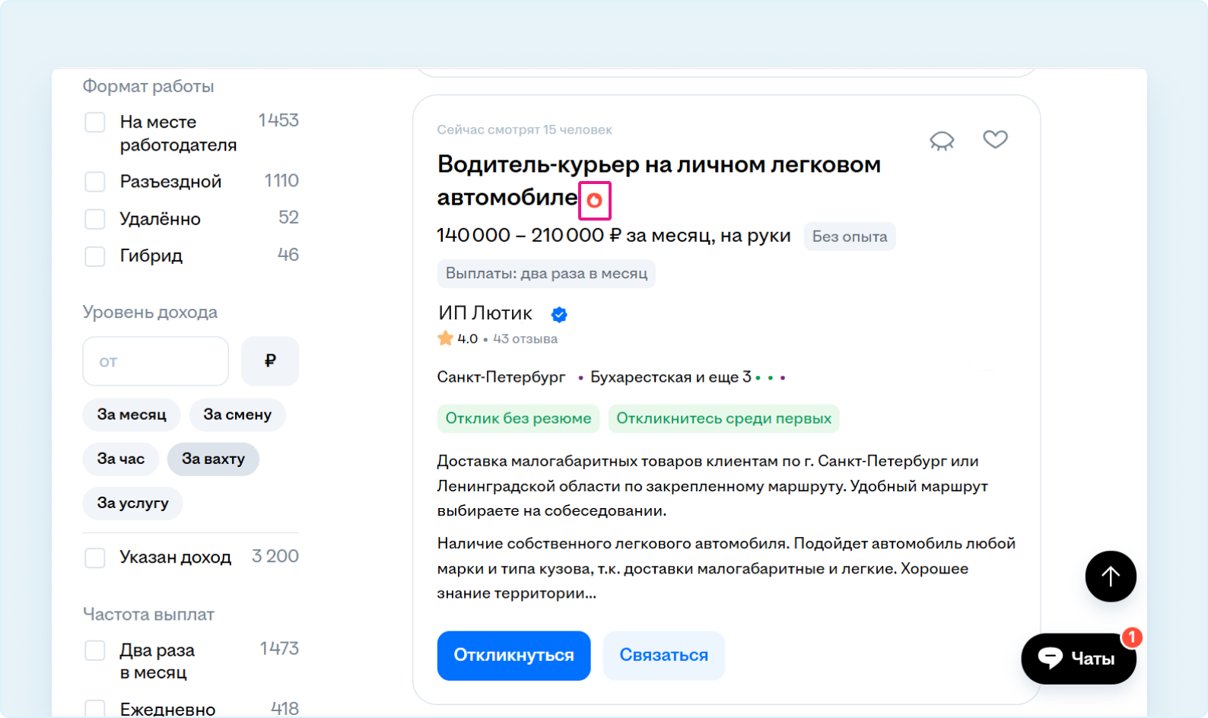This screenshot has height=718, width=1208.
Task: Select the За вахту income period
Action: (213, 459)
